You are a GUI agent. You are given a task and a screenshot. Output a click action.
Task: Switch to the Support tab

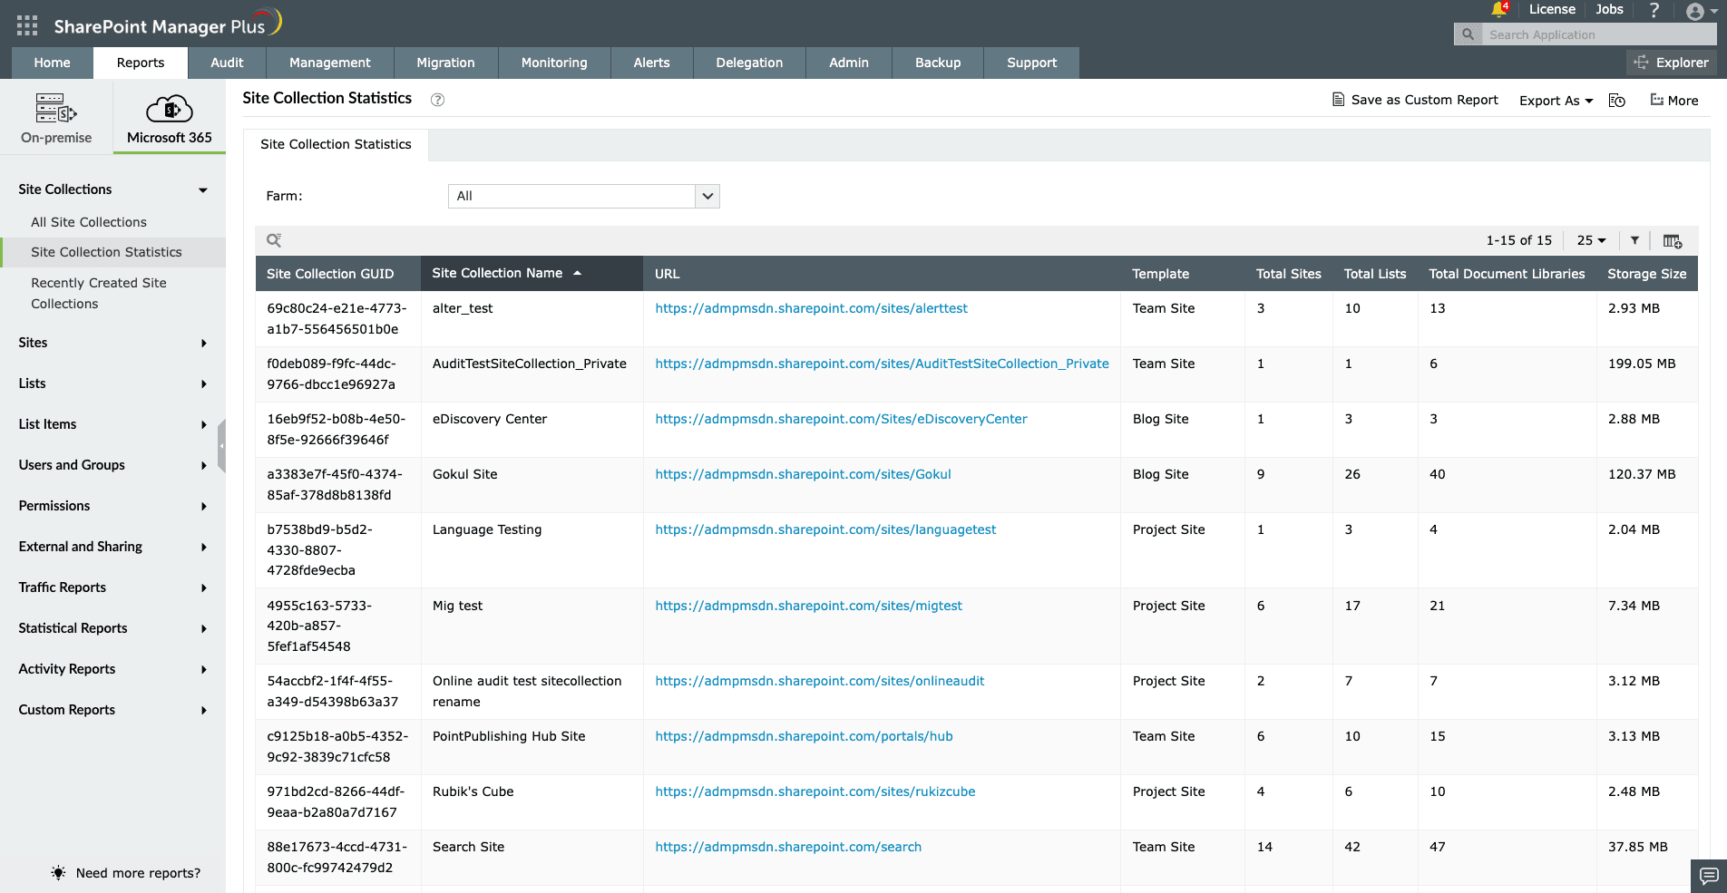coord(1031,63)
